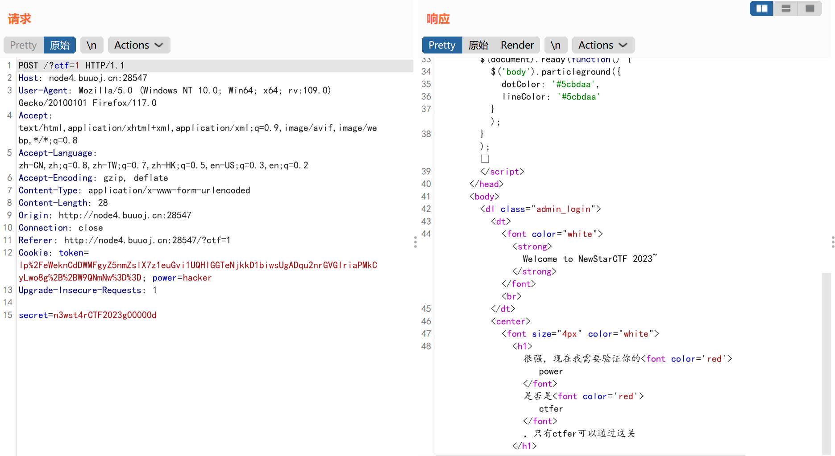835x456 pixels.
Task: Click the Accept-Language header name
Action: (55, 153)
